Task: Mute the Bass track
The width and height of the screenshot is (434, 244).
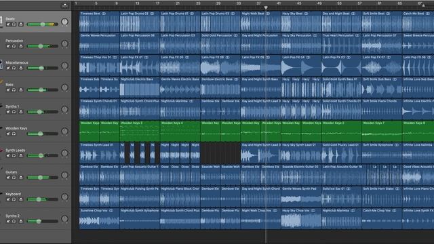Action: pyautogui.click(x=8, y=90)
